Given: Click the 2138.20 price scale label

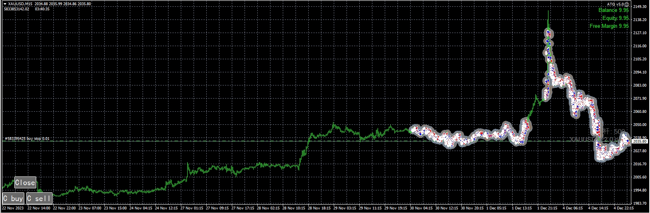Looking at the screenshot, I should [x=640, y=20].
